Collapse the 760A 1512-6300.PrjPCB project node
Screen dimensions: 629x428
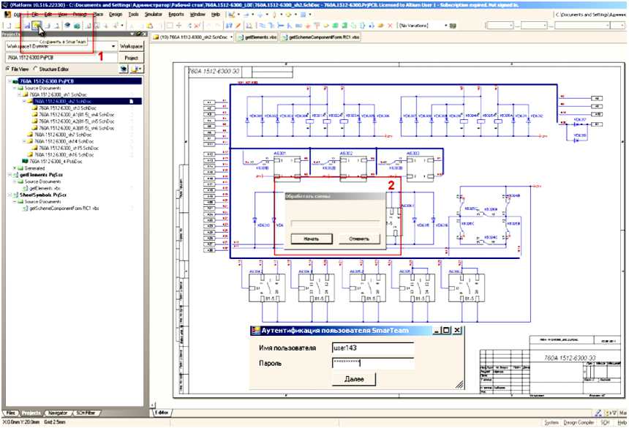pyautogui.click(x=9, y=81)
